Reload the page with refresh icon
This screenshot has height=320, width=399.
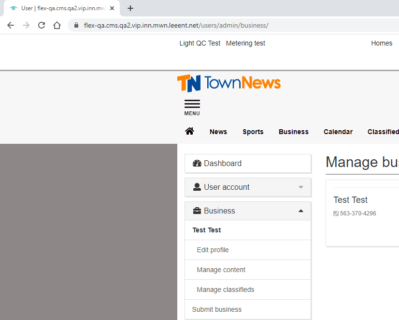pos(42,26)
